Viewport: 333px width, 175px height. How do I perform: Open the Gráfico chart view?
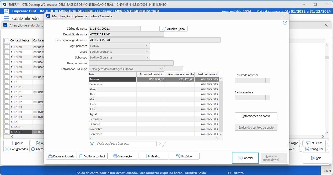[x=153, y=156]
